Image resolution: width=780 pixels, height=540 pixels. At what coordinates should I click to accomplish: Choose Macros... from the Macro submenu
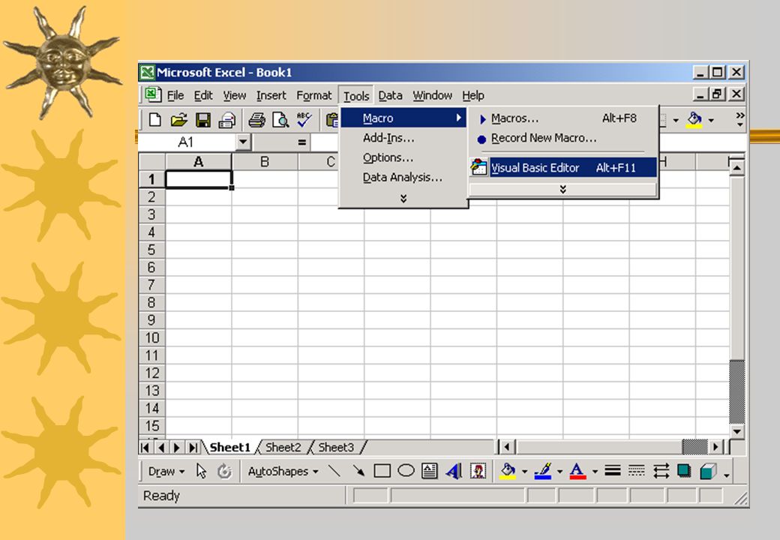point(562,118)
